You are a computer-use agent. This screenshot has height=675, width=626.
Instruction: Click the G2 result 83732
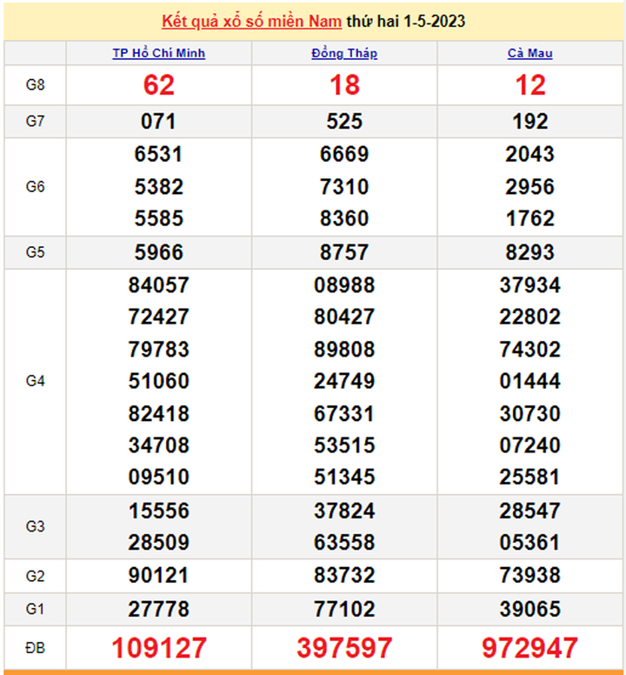tap(344, 575)
